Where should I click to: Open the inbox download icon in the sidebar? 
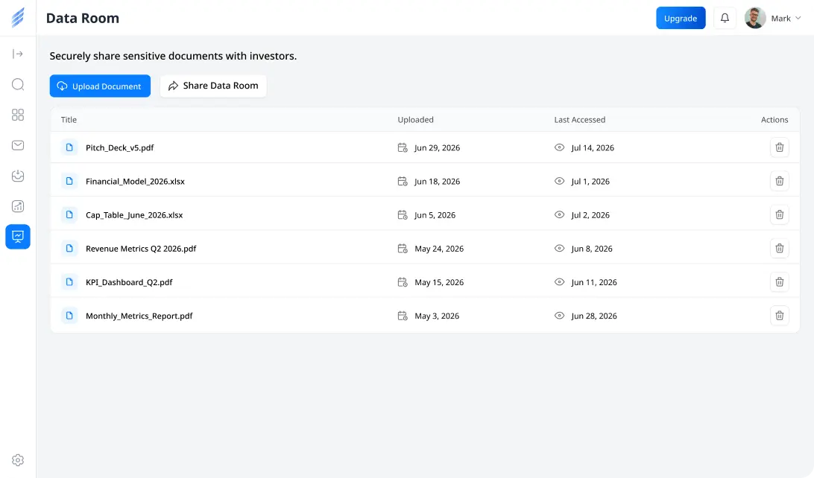point(18,176)
